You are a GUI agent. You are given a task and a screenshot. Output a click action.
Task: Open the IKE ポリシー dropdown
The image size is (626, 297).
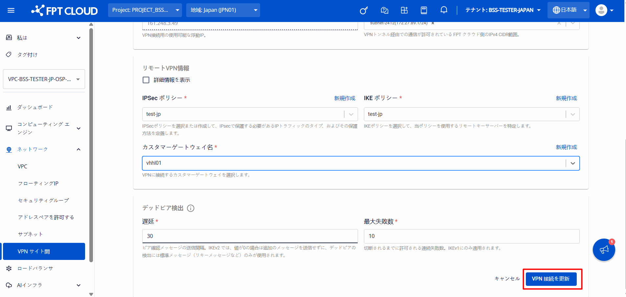point(472,114)
